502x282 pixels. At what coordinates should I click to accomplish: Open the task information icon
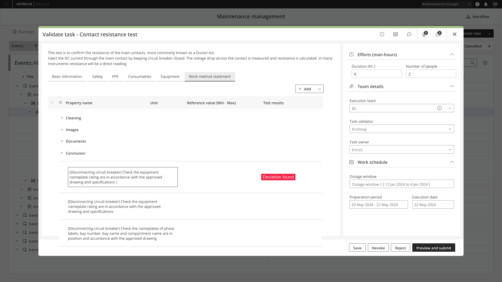(x=382, y=34)
